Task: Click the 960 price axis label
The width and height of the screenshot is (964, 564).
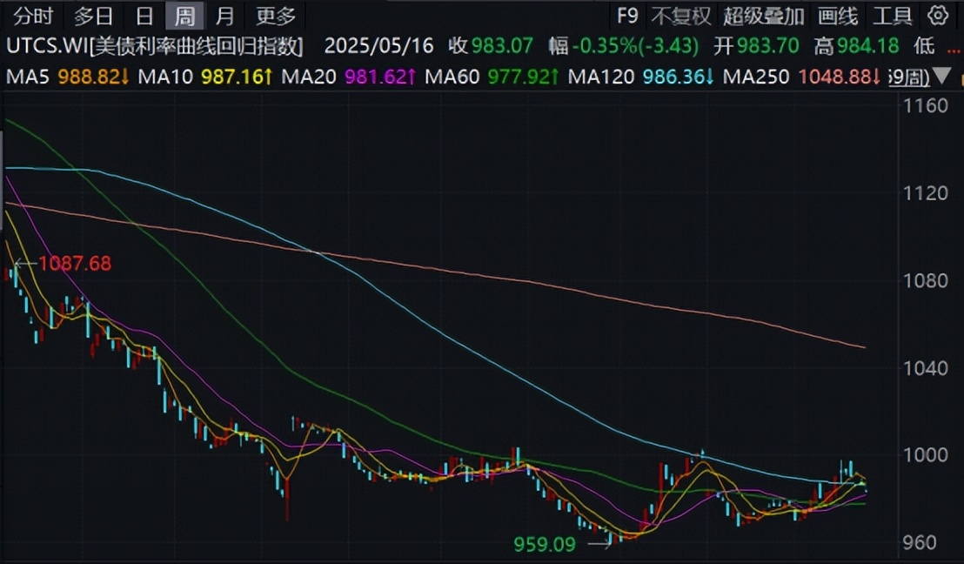Action: [x=919, y=543]
